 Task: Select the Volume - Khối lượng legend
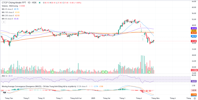10,6
